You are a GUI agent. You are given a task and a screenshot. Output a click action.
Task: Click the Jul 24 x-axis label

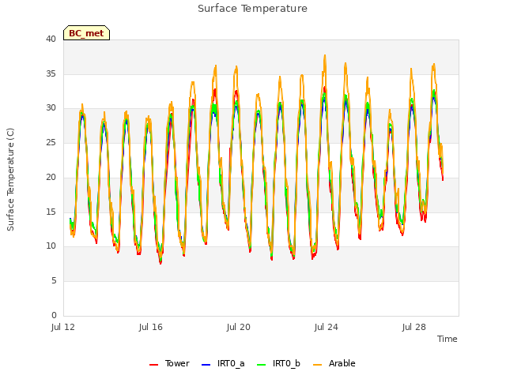[327, 328]
